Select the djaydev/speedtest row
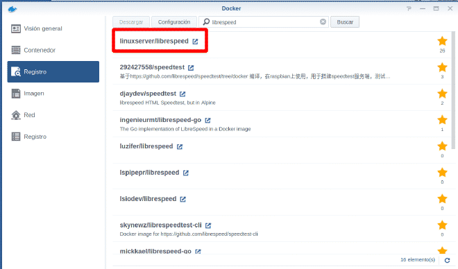The width and height of the screenshot is (458, 269). pos(282,98)
